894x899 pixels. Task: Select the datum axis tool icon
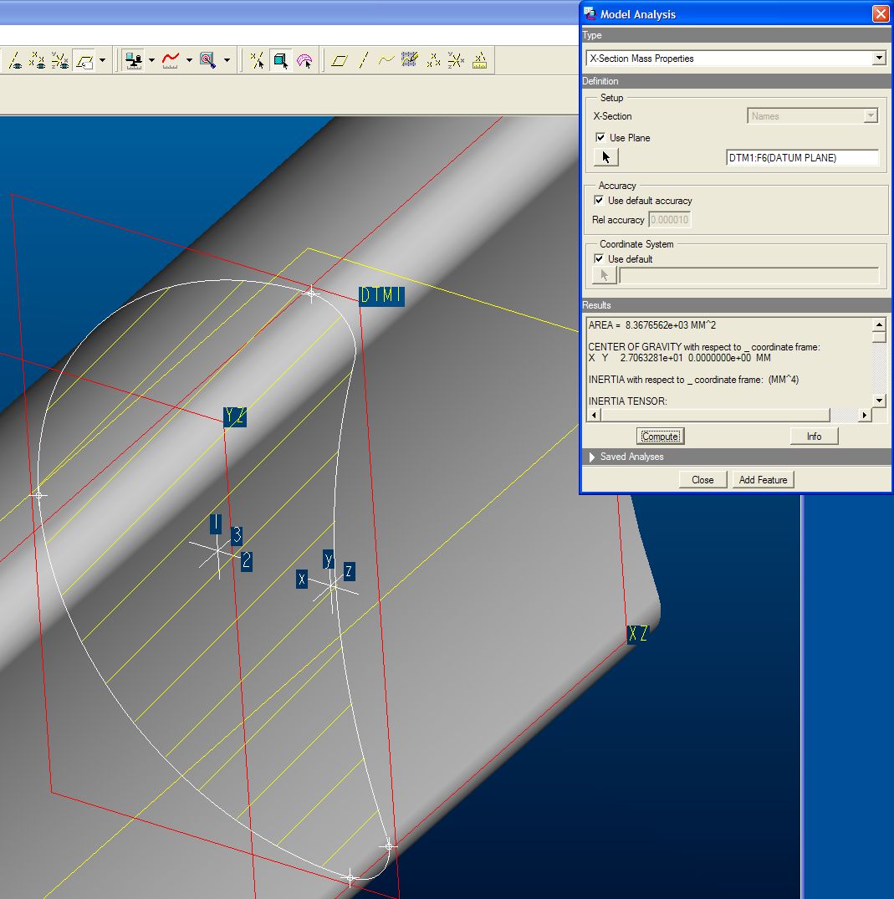(363, 60)
